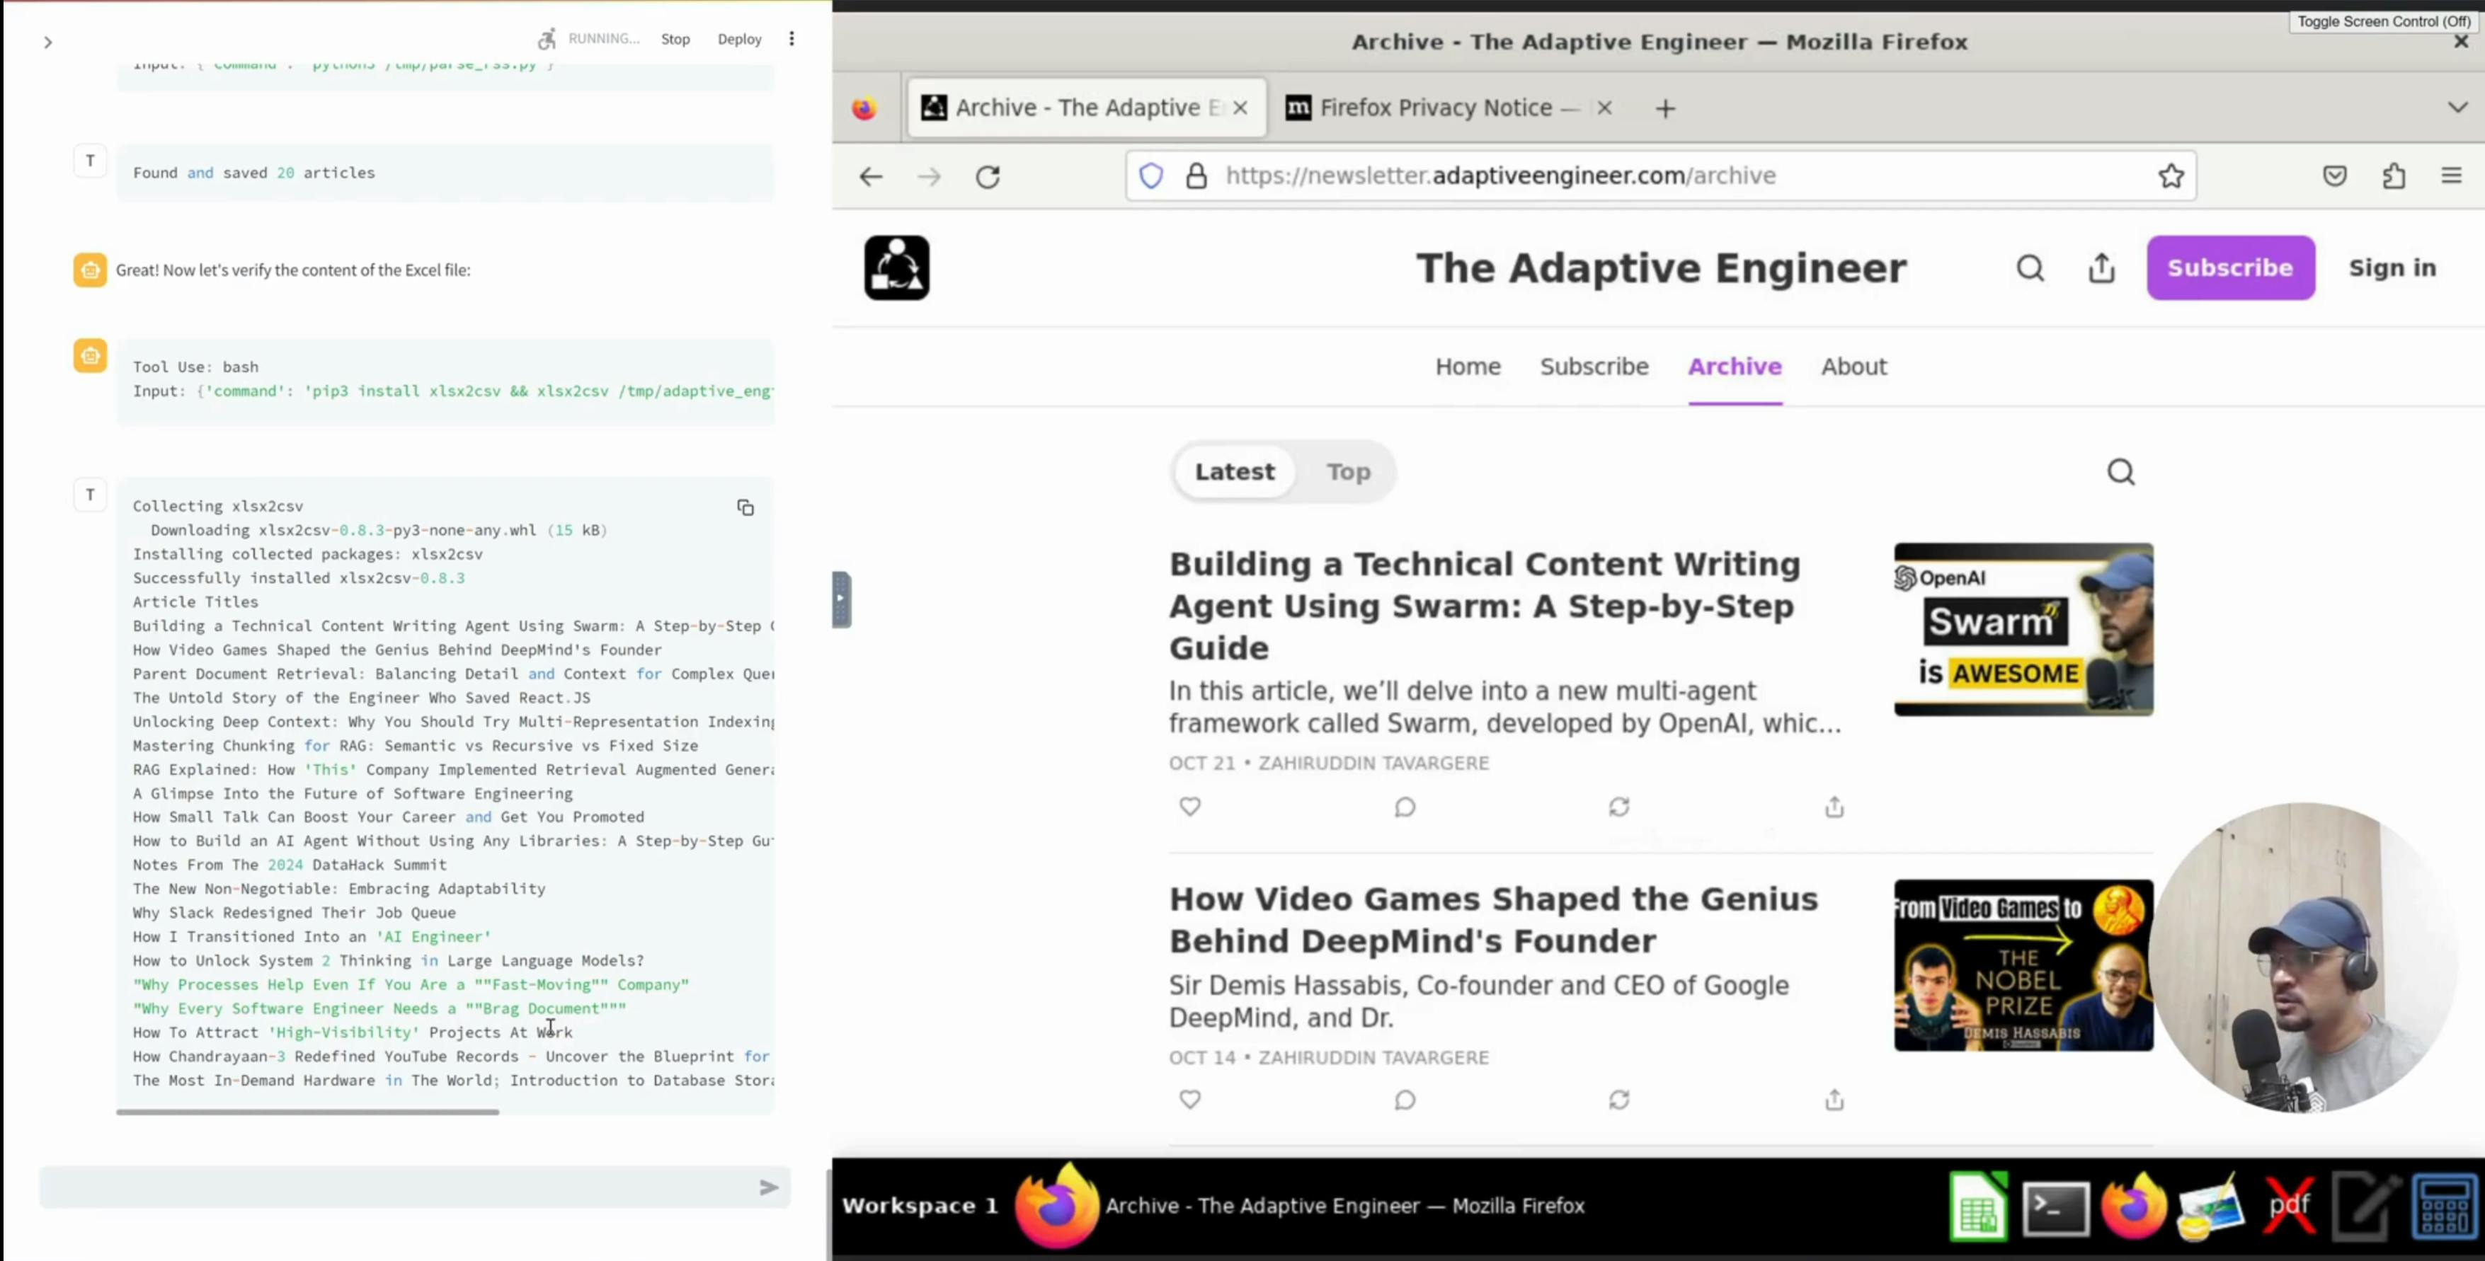2485x1261 pixels.
Task: Like the Video Games article
Action: pyautogui.click(x=1189, y=1099)
